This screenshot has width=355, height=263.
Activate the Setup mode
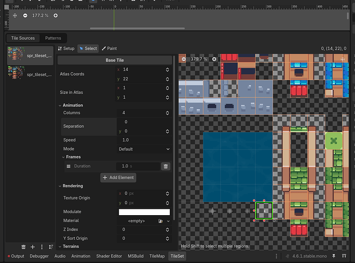pos(66,48)
